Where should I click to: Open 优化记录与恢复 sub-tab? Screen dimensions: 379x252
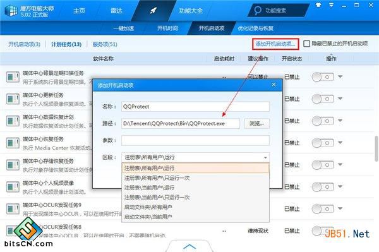tap(255, 28)
